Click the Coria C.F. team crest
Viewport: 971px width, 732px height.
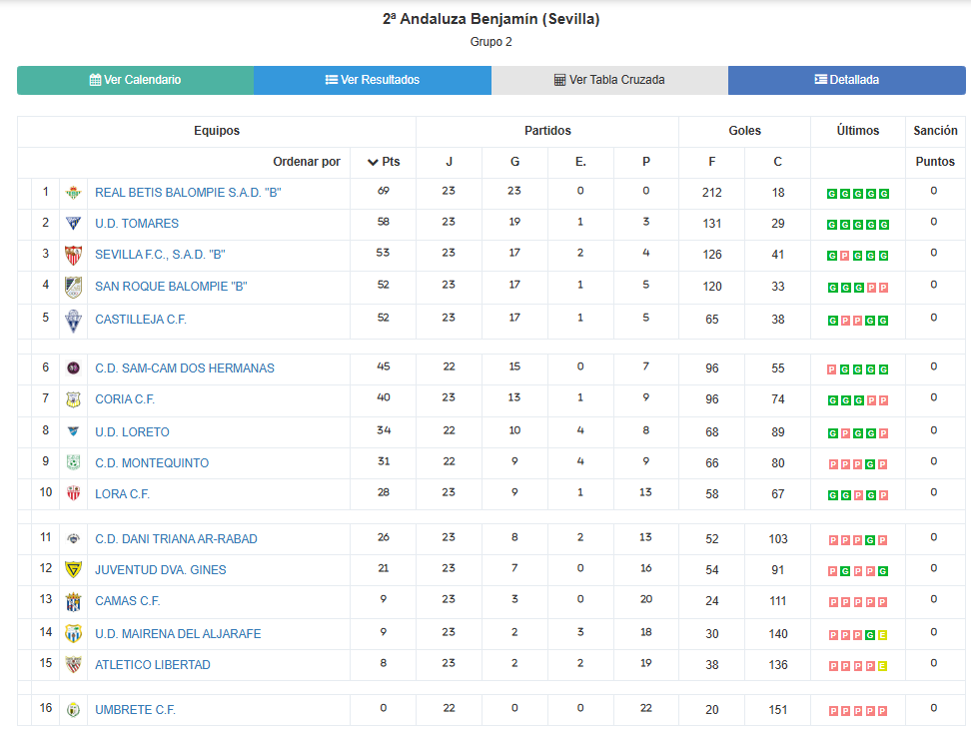tap(73, 399)
